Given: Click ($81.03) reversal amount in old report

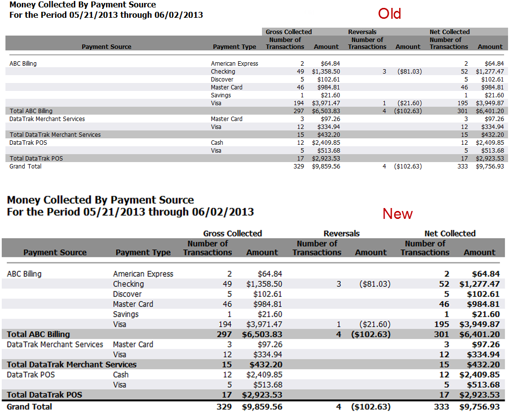Looking at the screenshot, I should (409, 72).
